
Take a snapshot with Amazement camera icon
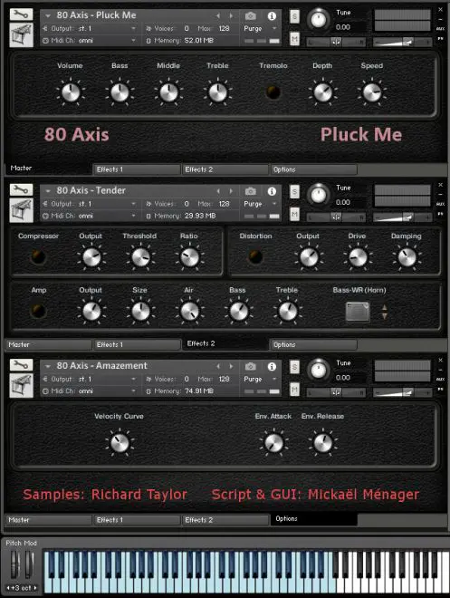(x=250, y=366)
